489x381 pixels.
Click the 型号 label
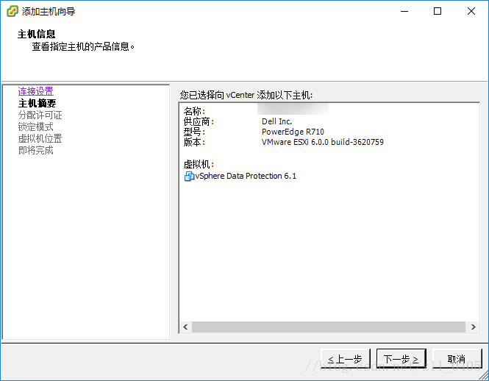click(x=194, y=132)
